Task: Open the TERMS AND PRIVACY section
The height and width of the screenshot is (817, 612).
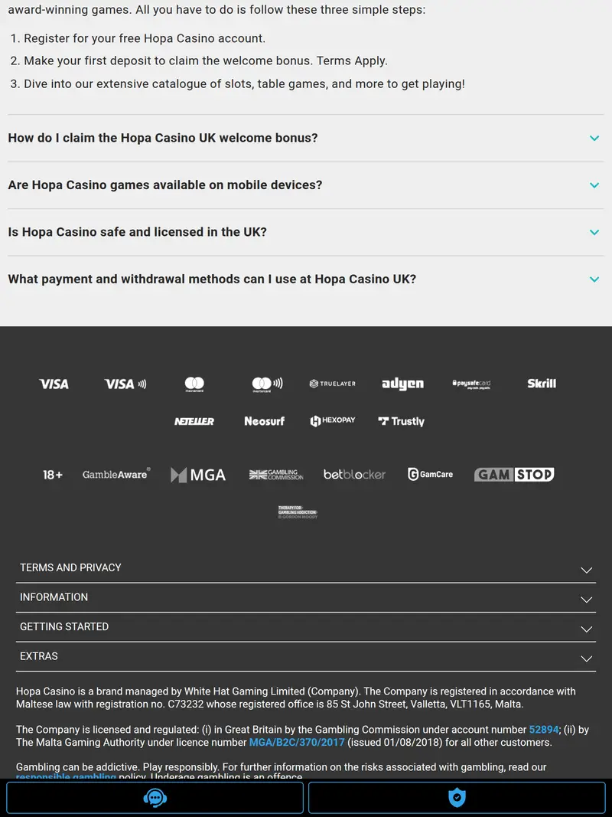Action: pos(306,568)
